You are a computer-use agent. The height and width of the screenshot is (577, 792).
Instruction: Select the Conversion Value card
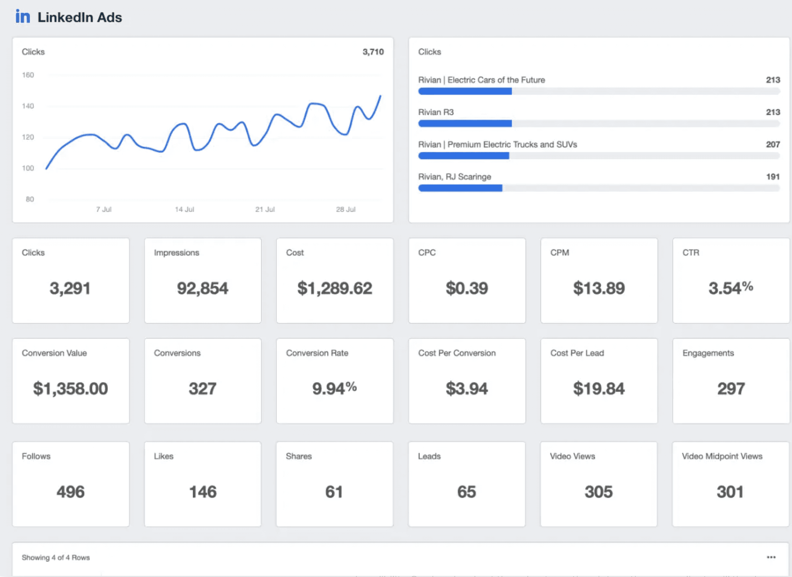pos(71,381)
